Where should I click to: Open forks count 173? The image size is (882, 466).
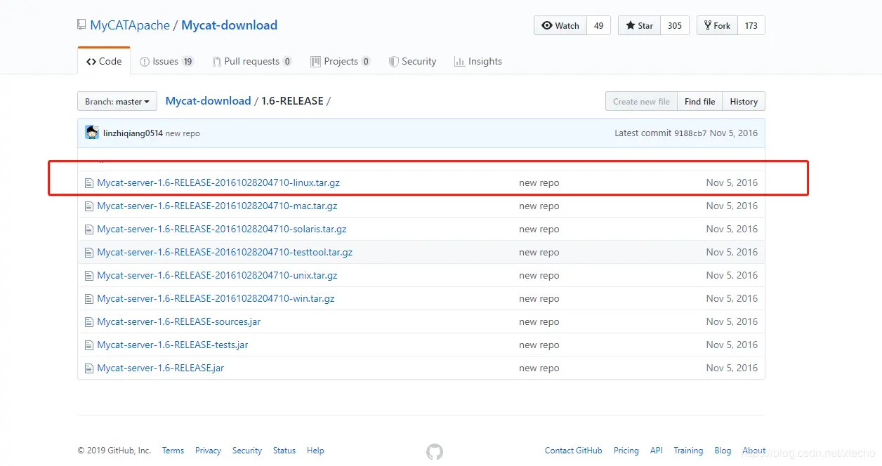coord(751,26)
